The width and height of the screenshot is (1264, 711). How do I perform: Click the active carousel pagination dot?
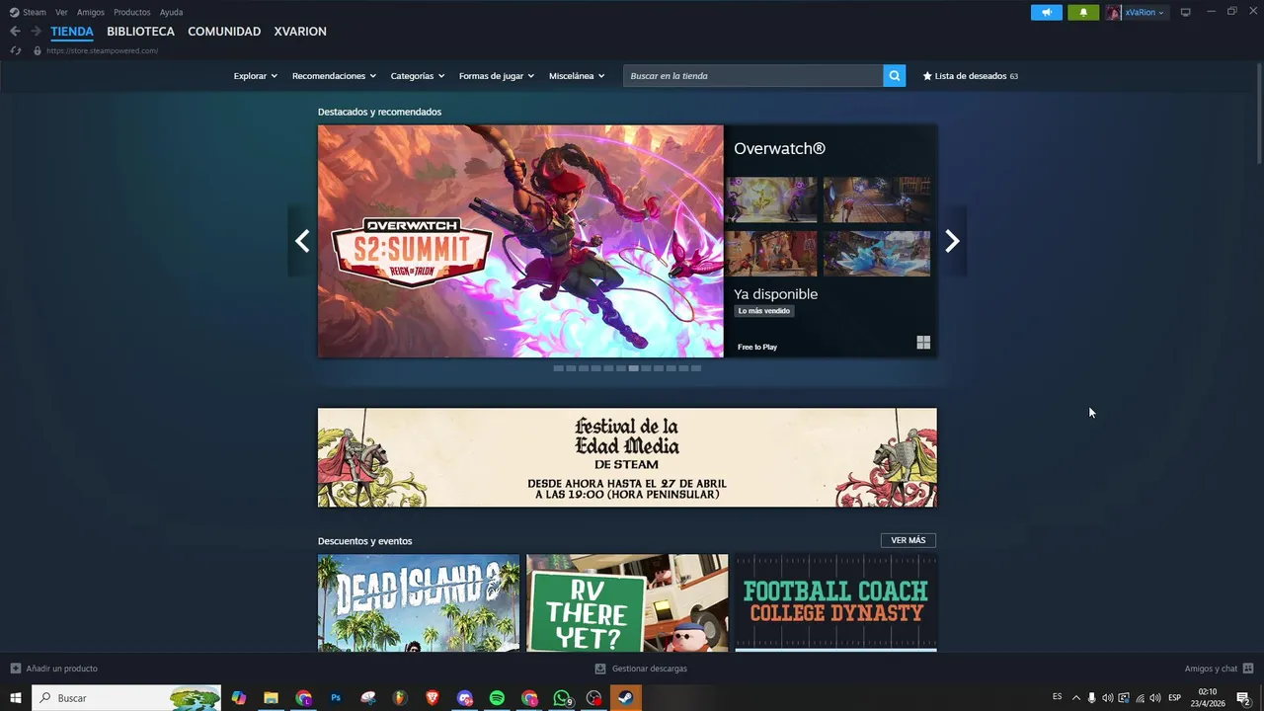tap(633, 368)
